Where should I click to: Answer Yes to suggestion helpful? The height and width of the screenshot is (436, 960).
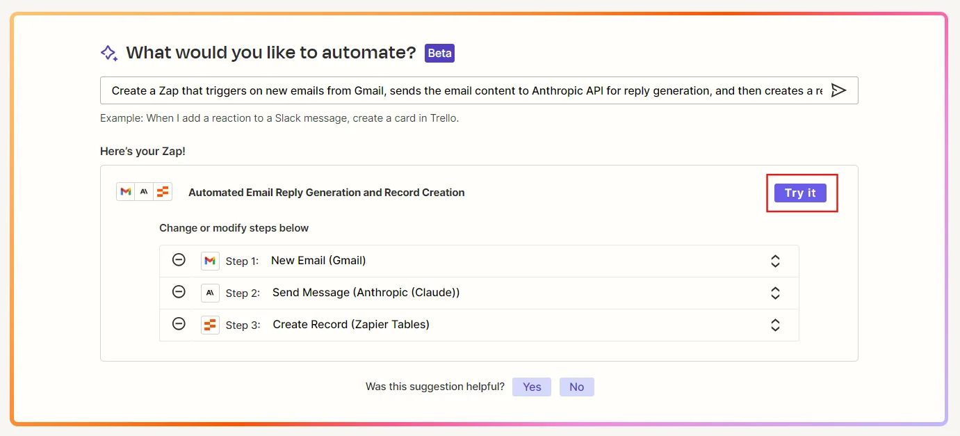click(532, 387)
